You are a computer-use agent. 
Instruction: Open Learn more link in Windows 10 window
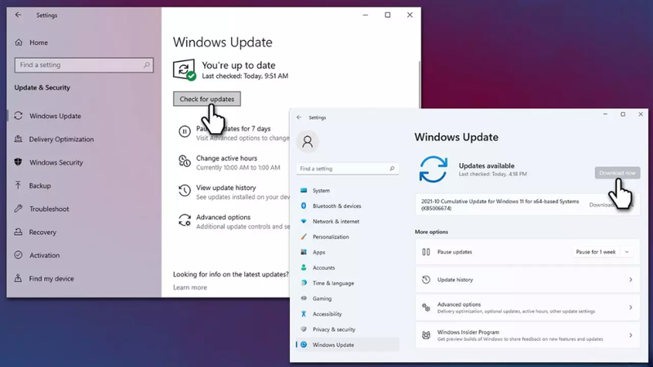point(190,287)
